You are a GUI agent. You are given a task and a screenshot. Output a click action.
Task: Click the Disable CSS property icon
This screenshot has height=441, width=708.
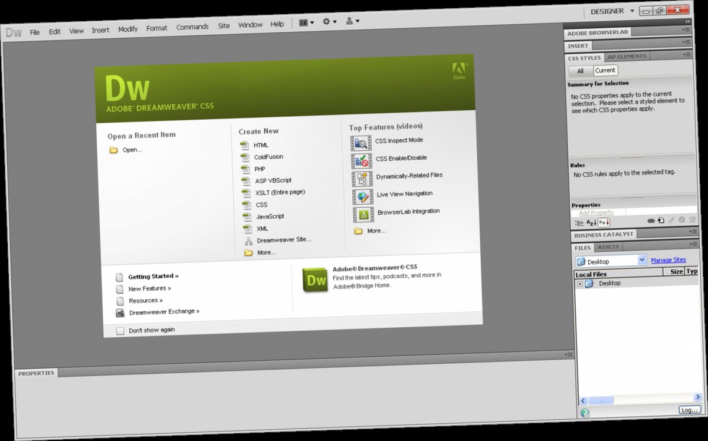click(x=681, y=220)
